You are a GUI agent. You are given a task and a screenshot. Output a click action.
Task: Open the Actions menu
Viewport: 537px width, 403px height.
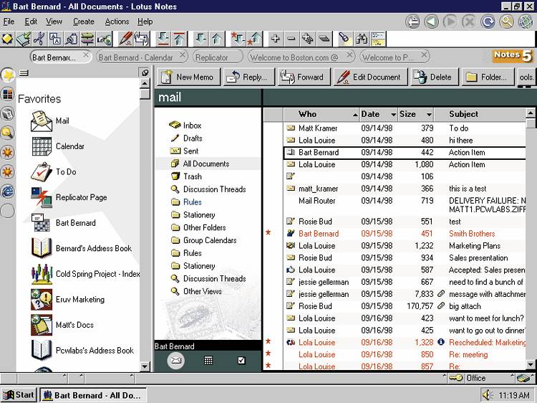(117, 22)
